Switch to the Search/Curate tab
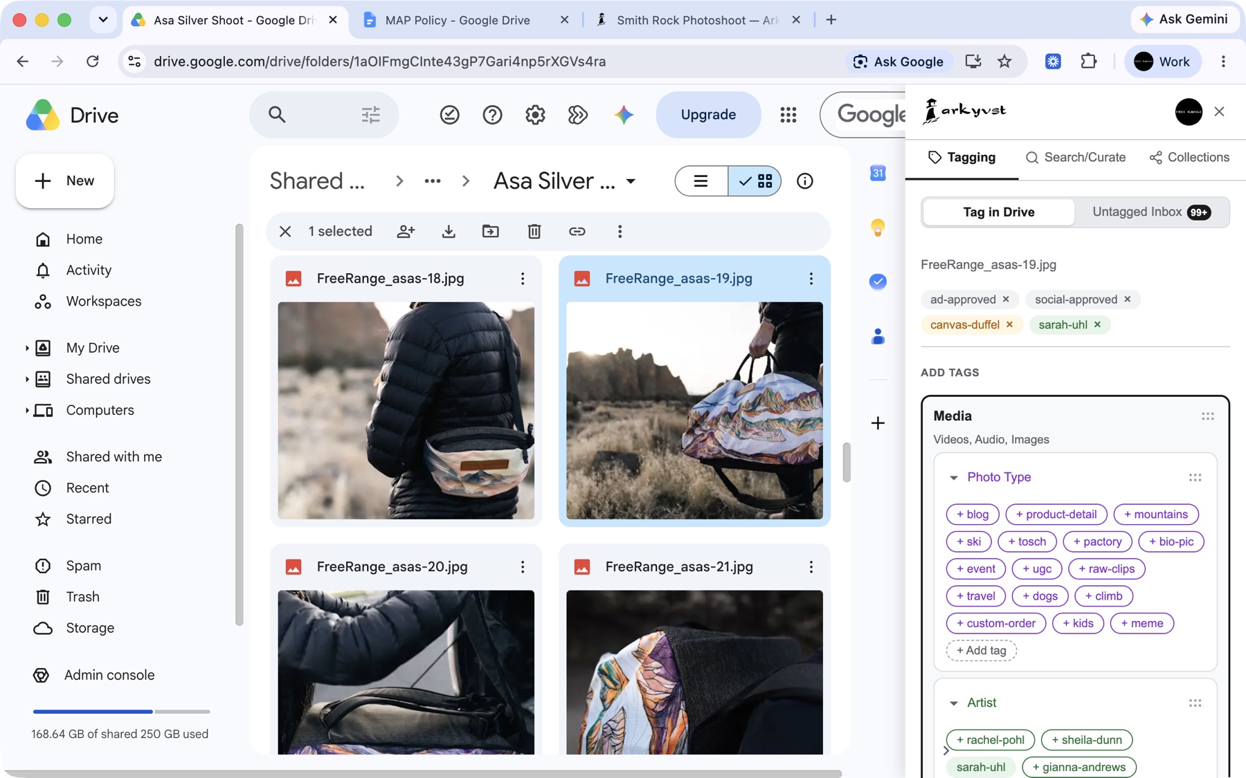 pos(1075,158)
